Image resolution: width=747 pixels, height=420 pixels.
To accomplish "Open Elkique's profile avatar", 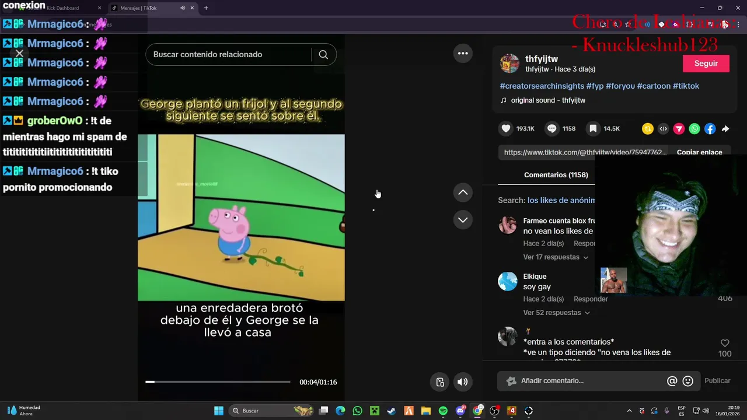I will [x=508, y=281].
